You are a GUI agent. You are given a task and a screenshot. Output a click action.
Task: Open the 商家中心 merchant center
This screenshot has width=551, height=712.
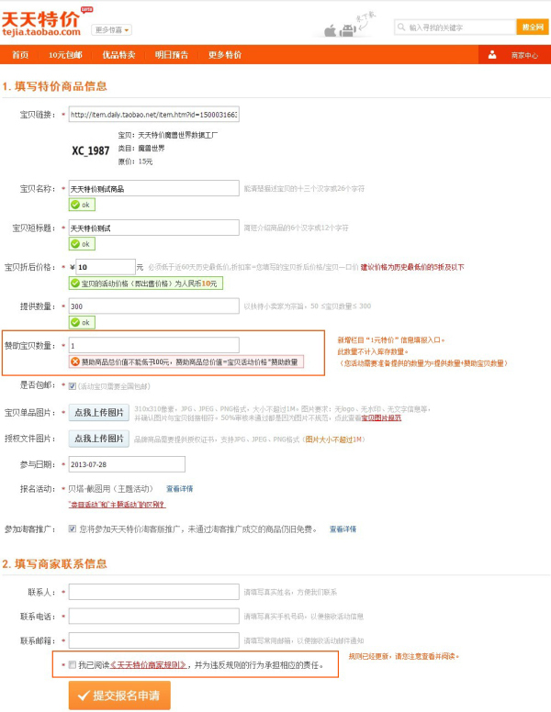524,55
